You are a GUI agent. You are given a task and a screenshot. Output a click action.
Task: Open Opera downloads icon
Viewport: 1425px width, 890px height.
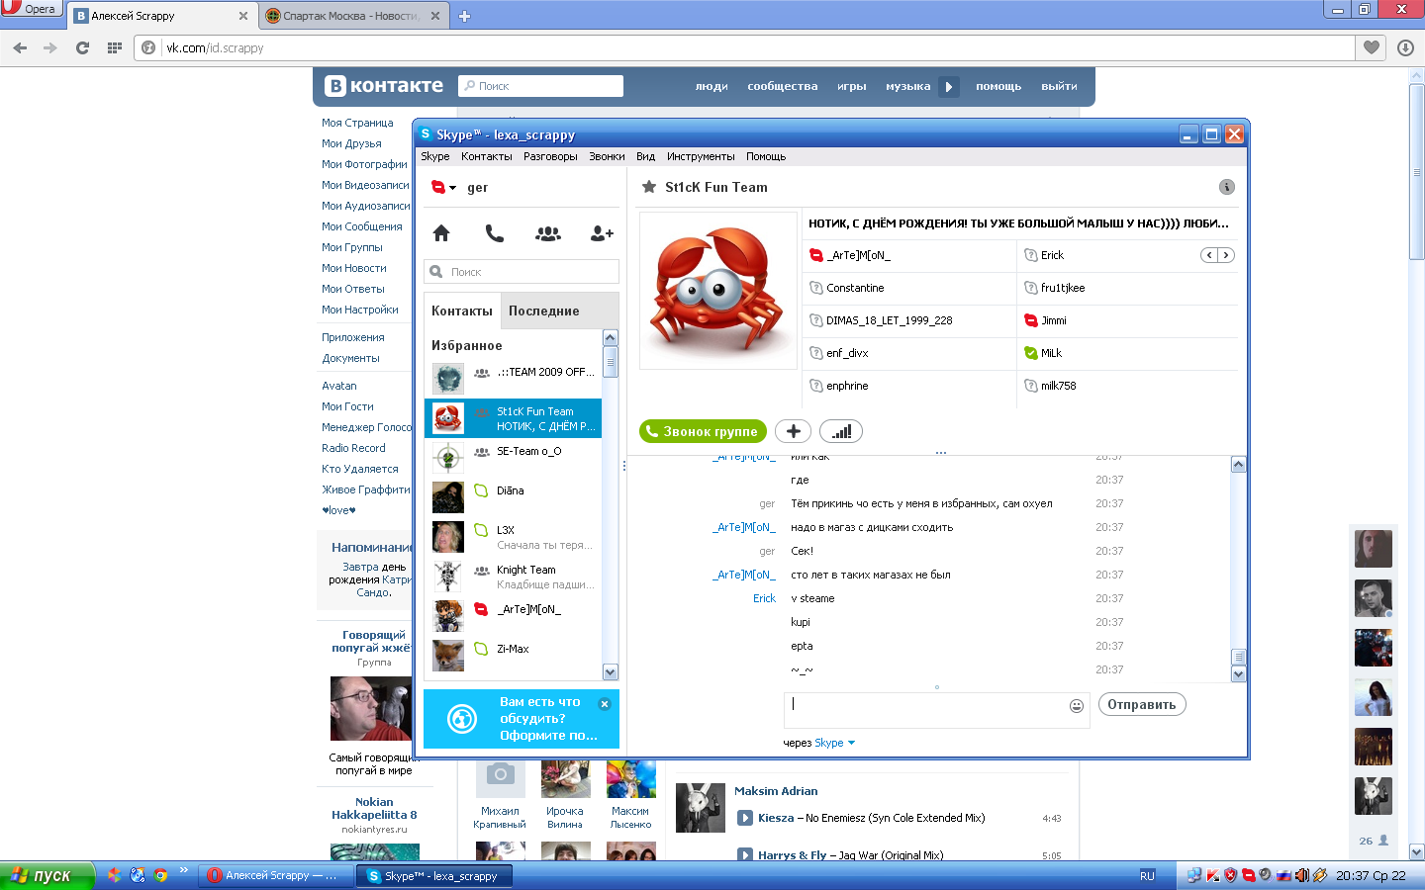coord(1405,47)
